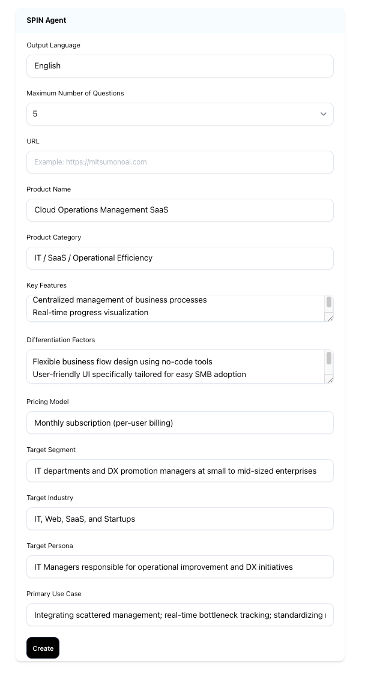This screenshot has height=679, width=365.
Task: Click the SPIN Agent header title
Action: click(46, 20)
